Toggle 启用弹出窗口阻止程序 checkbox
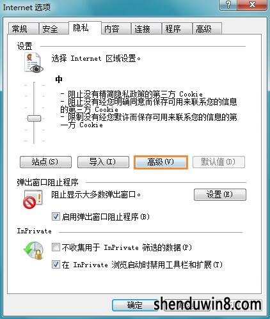Screen dimensions: 270x319 pyautogui.click(x=56, y=217)
